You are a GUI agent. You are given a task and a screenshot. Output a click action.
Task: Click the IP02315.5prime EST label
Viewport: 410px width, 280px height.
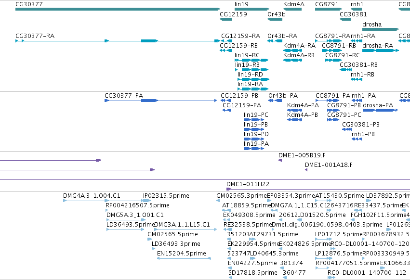pos(166,196)
